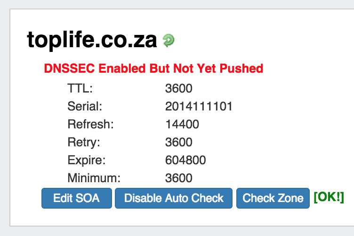
Task: Click the Minimum field label
Action: point(94,178)
